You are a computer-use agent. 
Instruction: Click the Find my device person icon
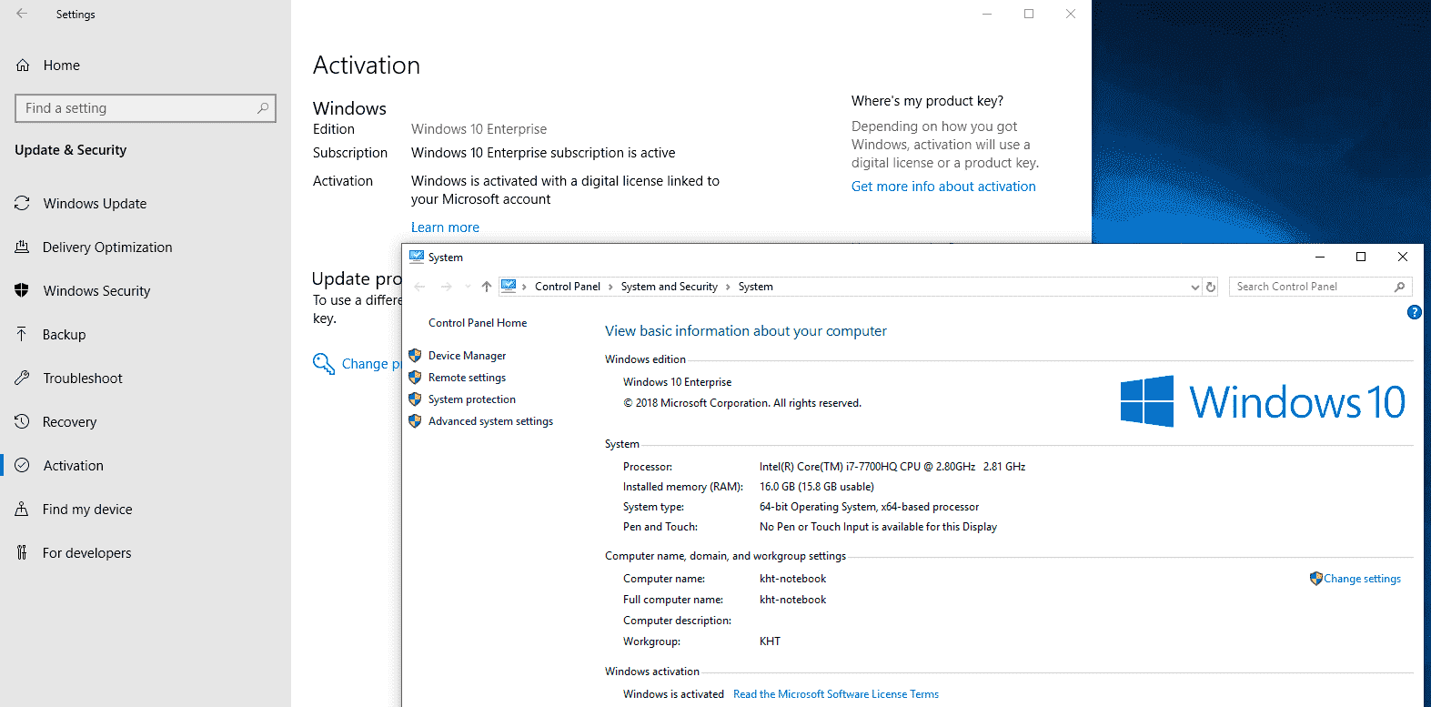pos(22,509)
